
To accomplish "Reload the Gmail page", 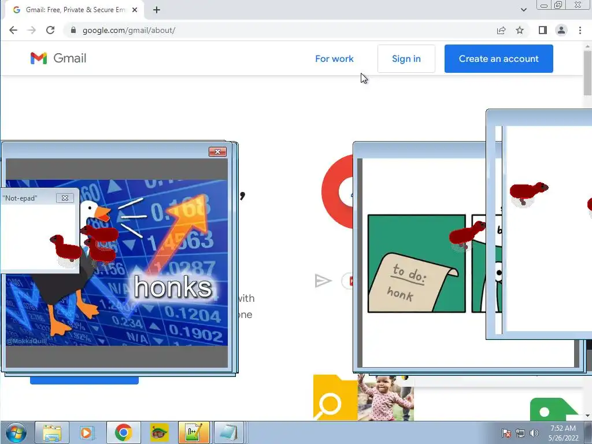I will click(50, 30).
